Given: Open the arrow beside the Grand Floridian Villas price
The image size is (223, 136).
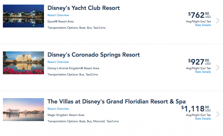Looking at the screenshot, I should [x=218, y=114].
